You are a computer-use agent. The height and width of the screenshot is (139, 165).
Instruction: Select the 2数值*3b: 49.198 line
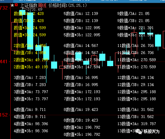[x=31, y=67]
